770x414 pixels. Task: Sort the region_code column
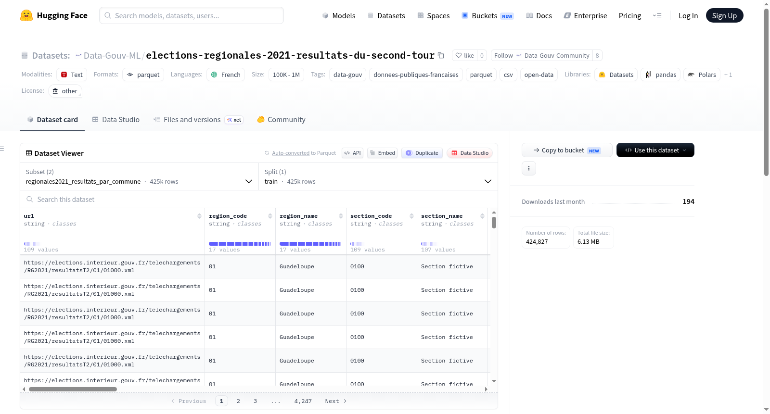[x=270, y=216]
